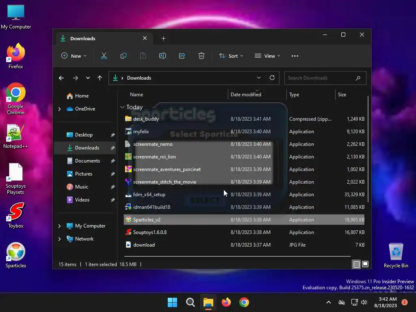
Task: Click clock and date in taskbar
Action: (x=386, y=302)
